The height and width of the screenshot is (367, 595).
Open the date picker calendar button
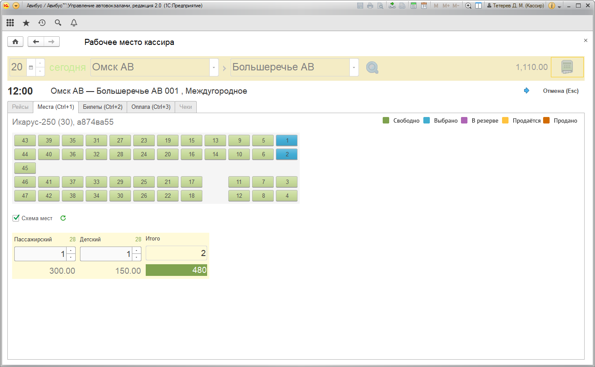tap(31, 68)
